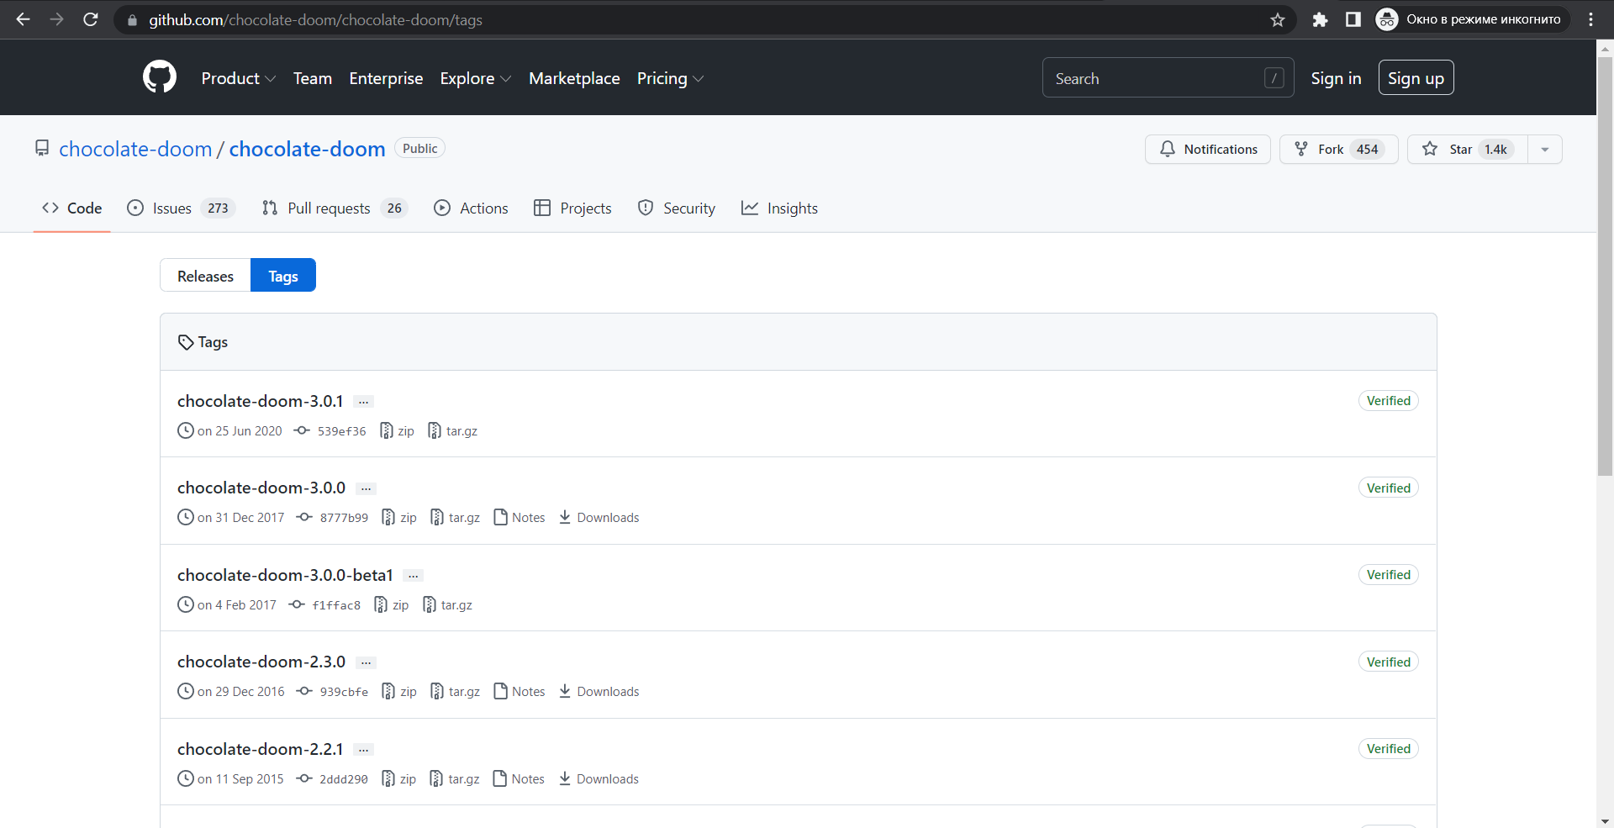Image resolution: width=1614 pixels, height=828 pixels.
Task: Open the Security tab shield icon
Action: 645,208
